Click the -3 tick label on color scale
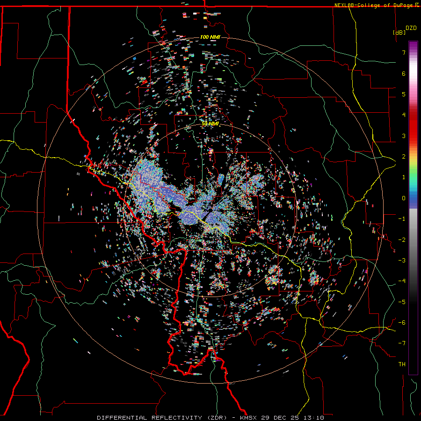The width and height of the screenshot is (421, 421). 402,261
